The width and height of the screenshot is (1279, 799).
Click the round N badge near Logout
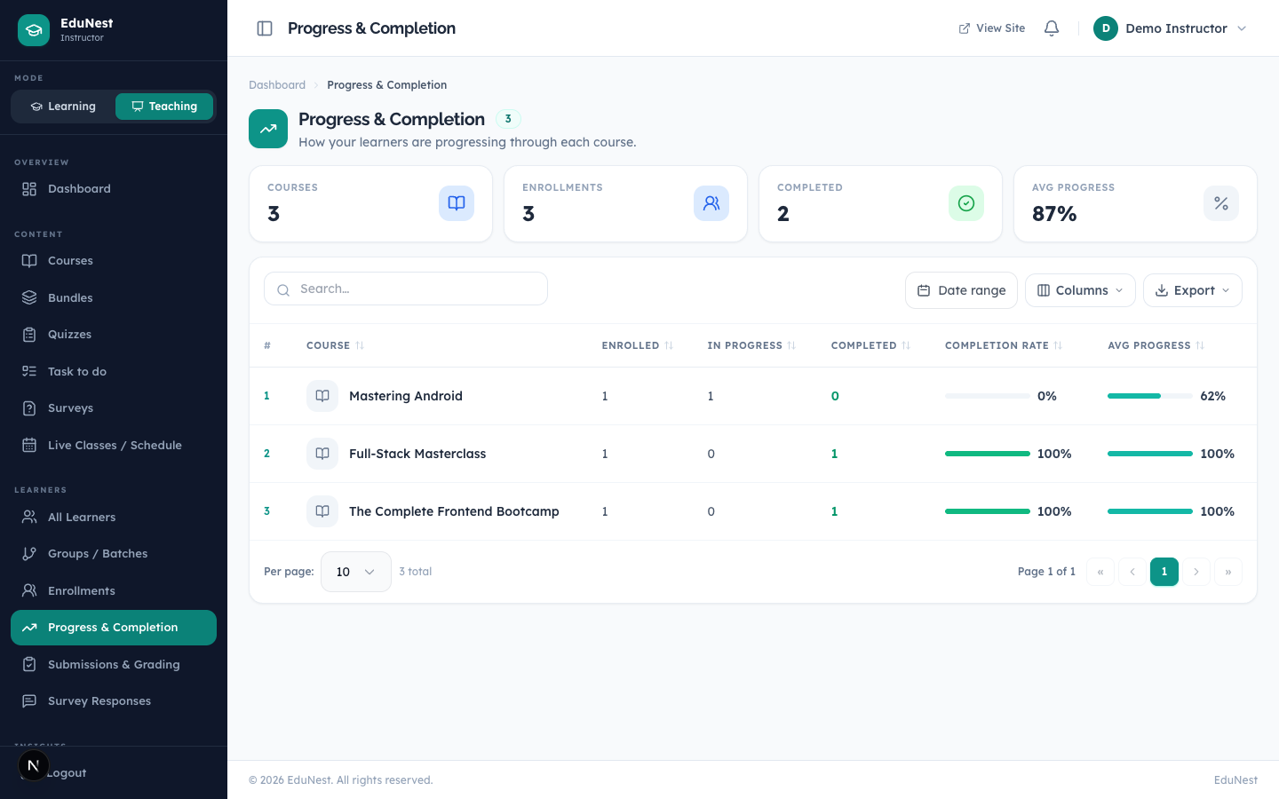34,765
